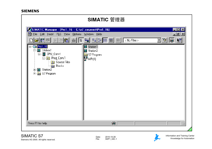Open the Help menu
Screen dimensions: 212x149
coord(99,34)
